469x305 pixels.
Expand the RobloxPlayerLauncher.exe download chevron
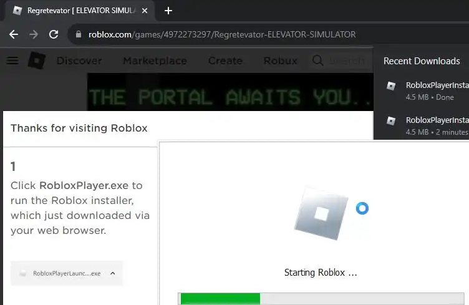click(112, 273)
